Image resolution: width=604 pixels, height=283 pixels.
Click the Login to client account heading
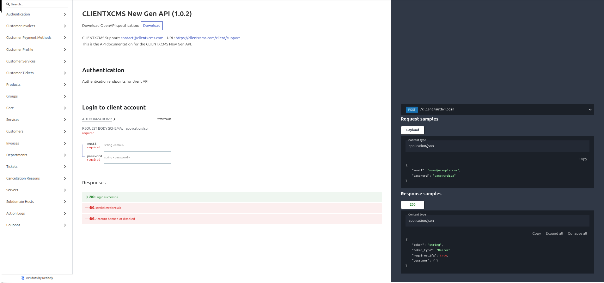pyautogui.click(x=114, y=108)
